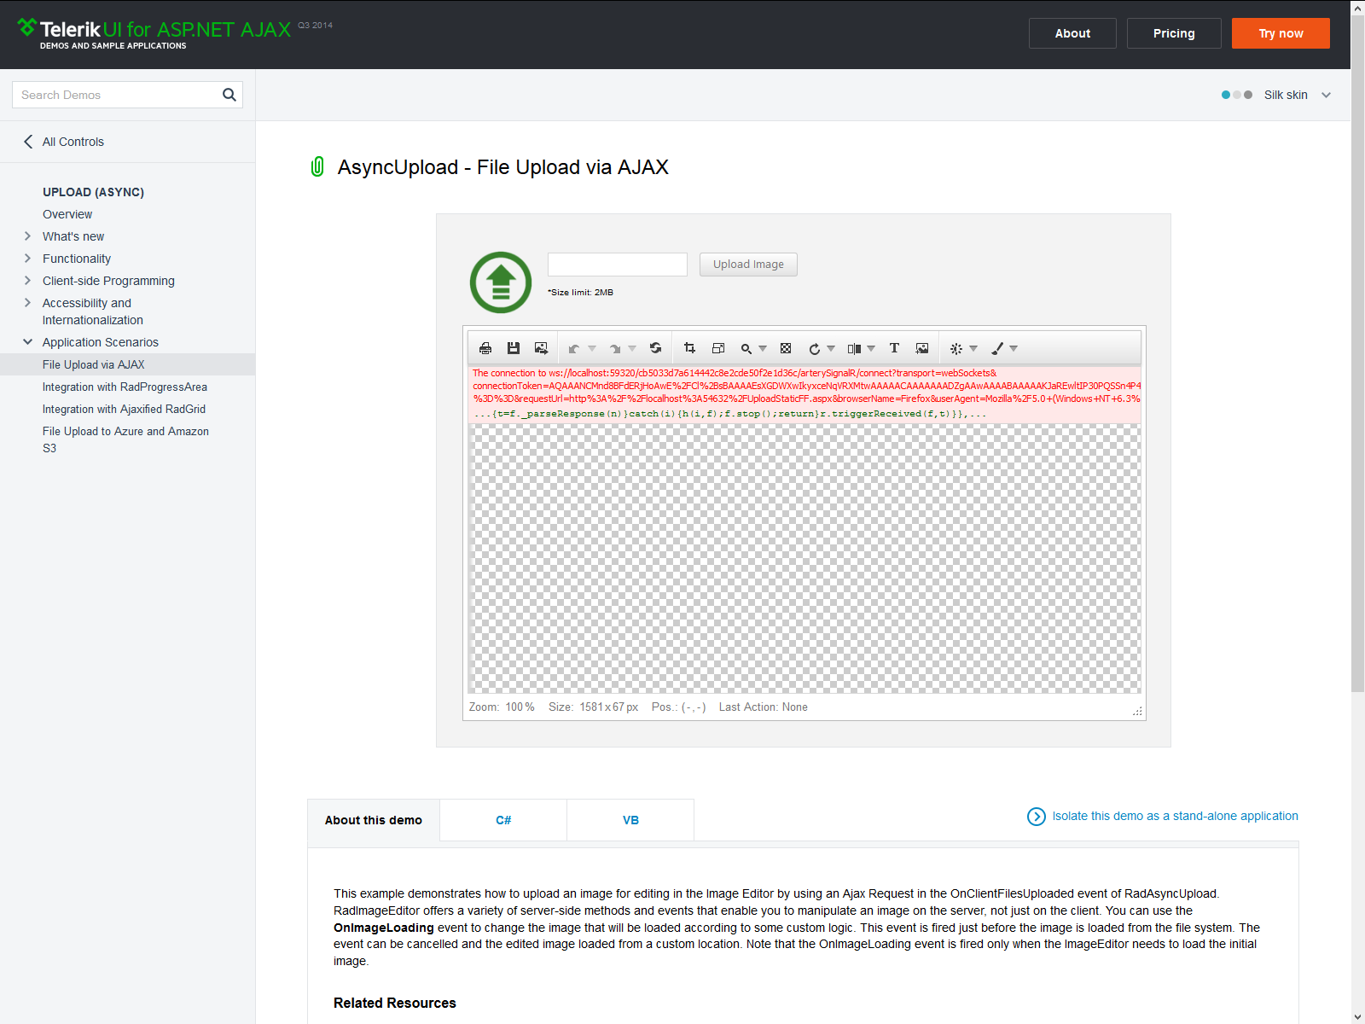The image size is (1365, 1024).
Task: Click the 'Last Action: None' status text
Action: (763, 707)
